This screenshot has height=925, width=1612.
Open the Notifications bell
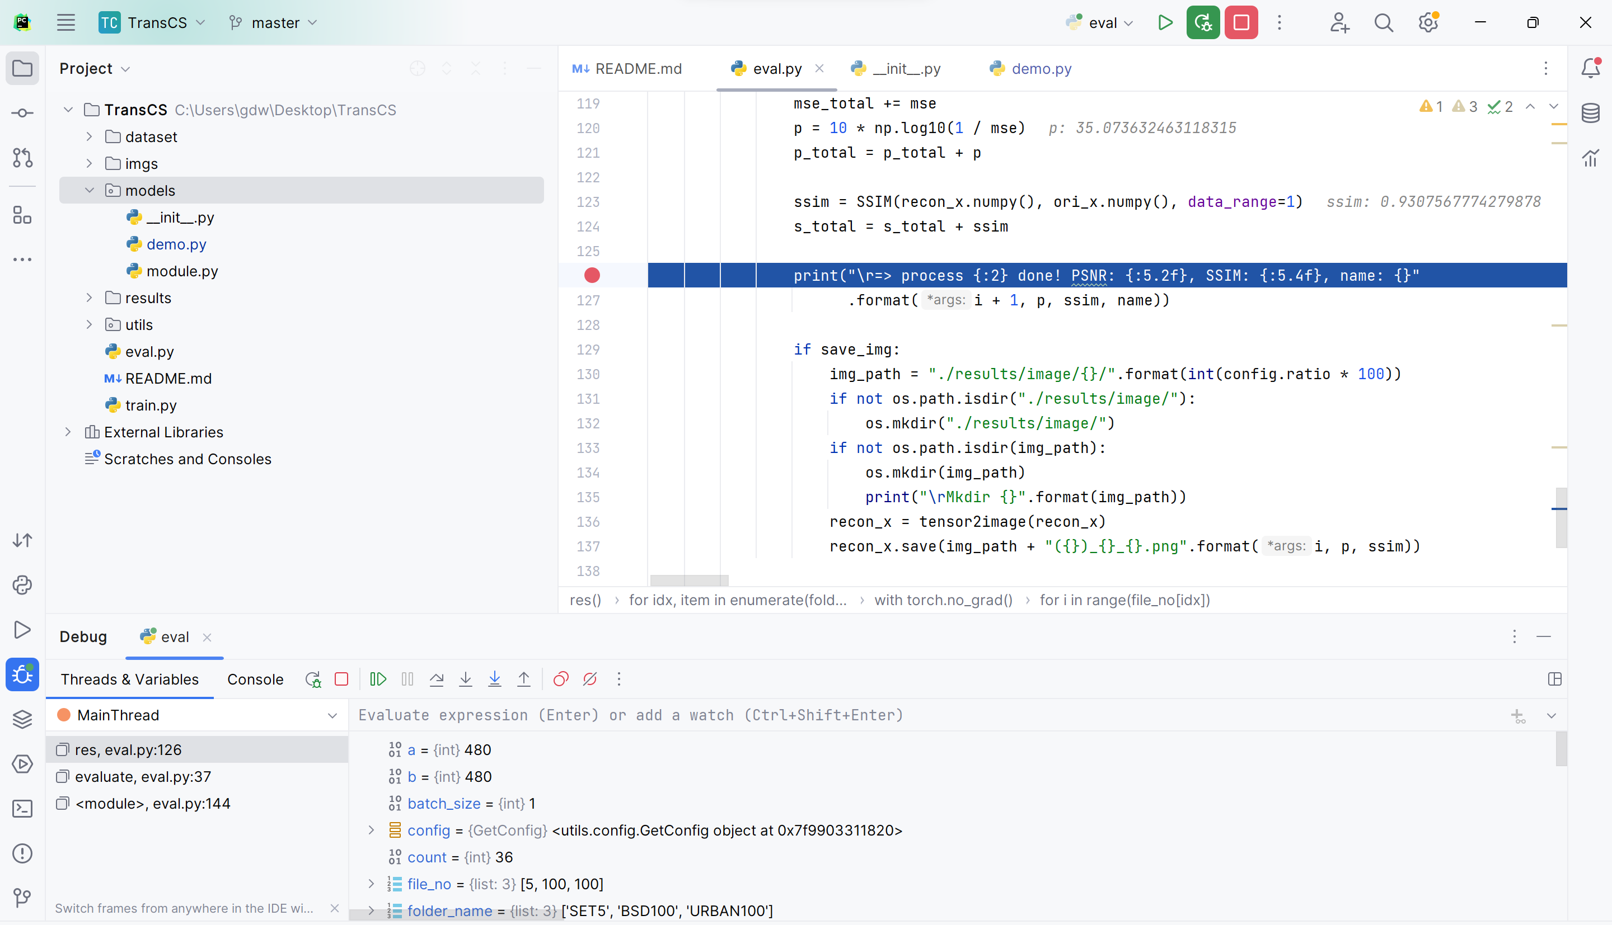[1590, 68]
